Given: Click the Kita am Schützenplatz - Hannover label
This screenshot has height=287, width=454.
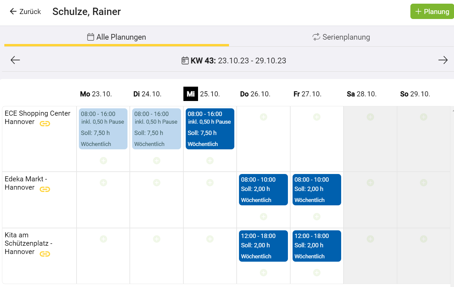Looking at the screenshot, I should 29,243.
